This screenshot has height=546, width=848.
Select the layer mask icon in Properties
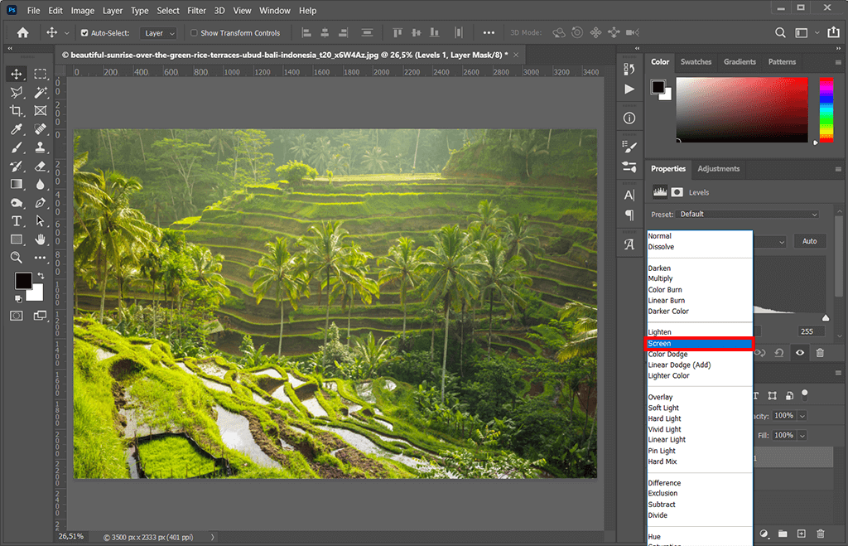pyautogui.click(x=677, y=192)
